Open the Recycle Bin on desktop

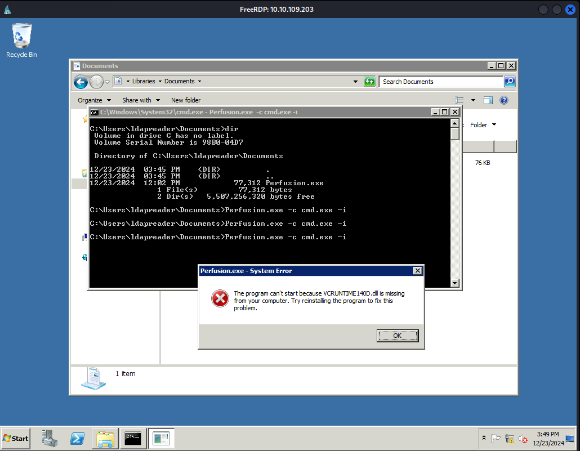click(21, 39)
